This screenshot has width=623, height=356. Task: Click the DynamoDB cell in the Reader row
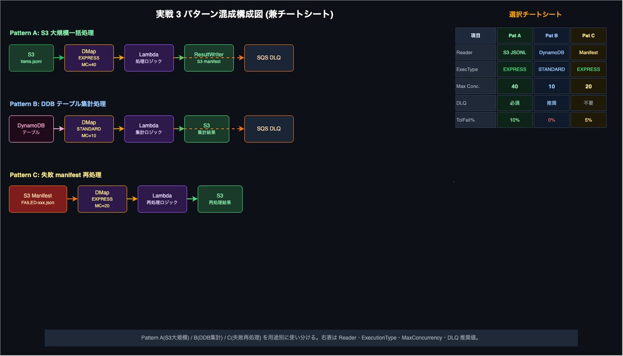point(552,52)
